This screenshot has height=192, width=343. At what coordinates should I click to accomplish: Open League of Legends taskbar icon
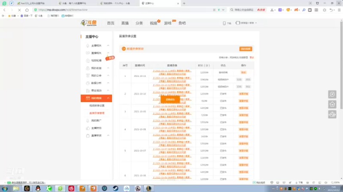coord(149,189)
